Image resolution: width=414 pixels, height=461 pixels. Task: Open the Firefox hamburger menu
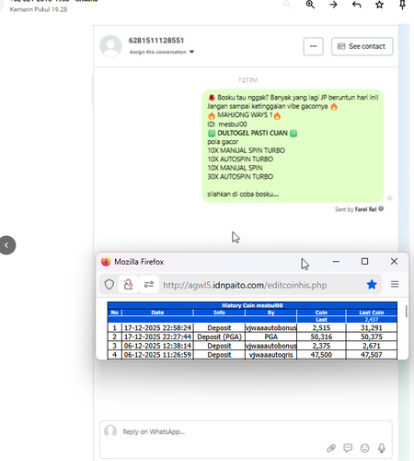click(395, 284)
